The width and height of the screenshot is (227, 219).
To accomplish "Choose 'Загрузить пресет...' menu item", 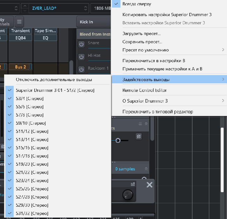I will 169,33.
